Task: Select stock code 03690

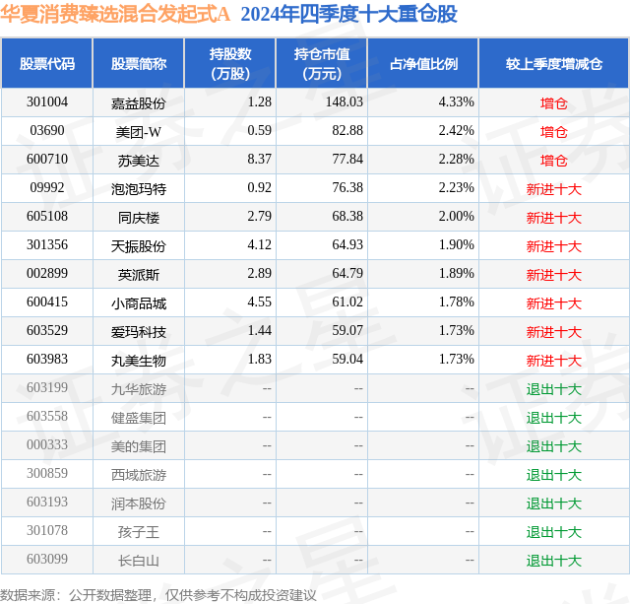Action: pyautogui.click(x=47, y=131)
